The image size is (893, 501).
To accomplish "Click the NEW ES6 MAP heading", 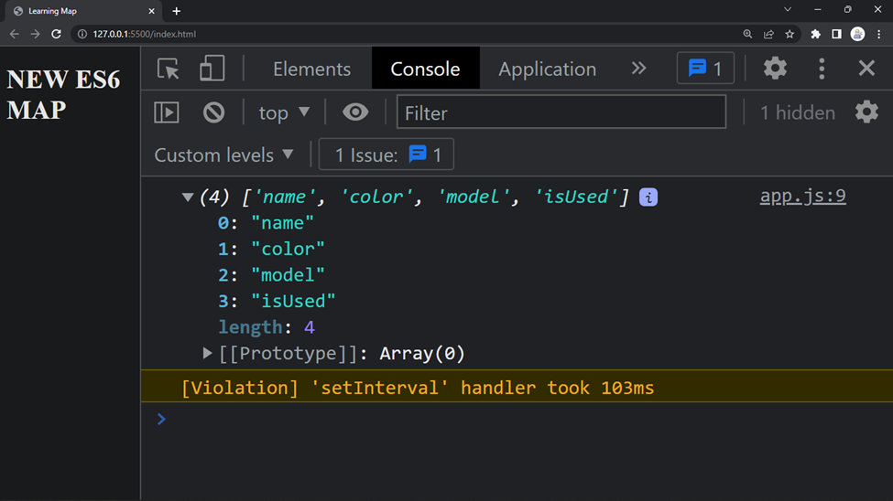I will point(63,94).
